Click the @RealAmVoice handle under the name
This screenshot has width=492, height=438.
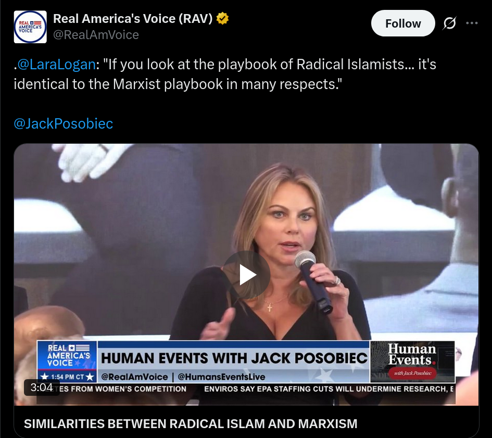[96, 35]
